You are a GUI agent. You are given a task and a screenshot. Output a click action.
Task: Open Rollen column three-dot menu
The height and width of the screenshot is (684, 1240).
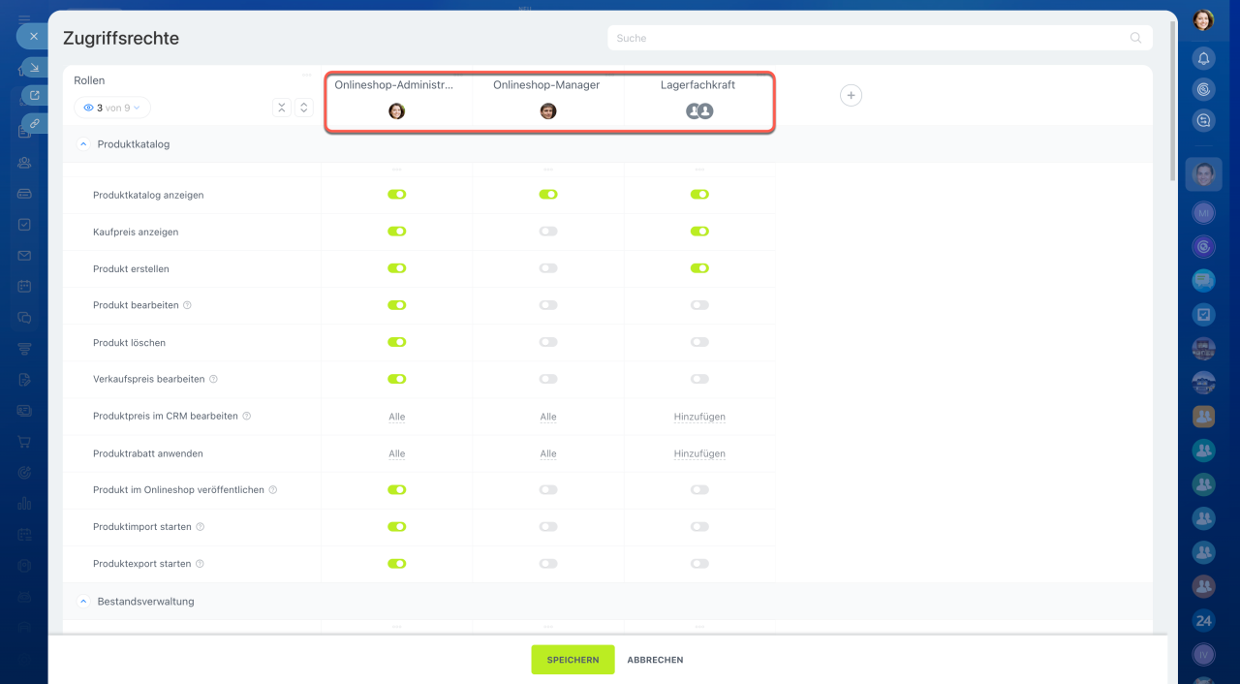[x=307, y=75]
